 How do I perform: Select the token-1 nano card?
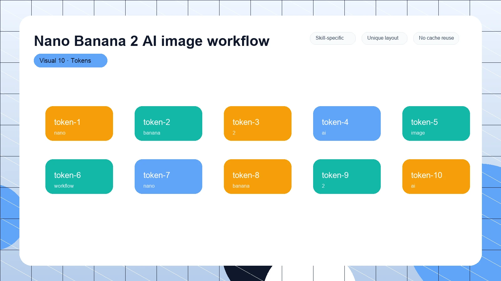[x=79, y=123]
